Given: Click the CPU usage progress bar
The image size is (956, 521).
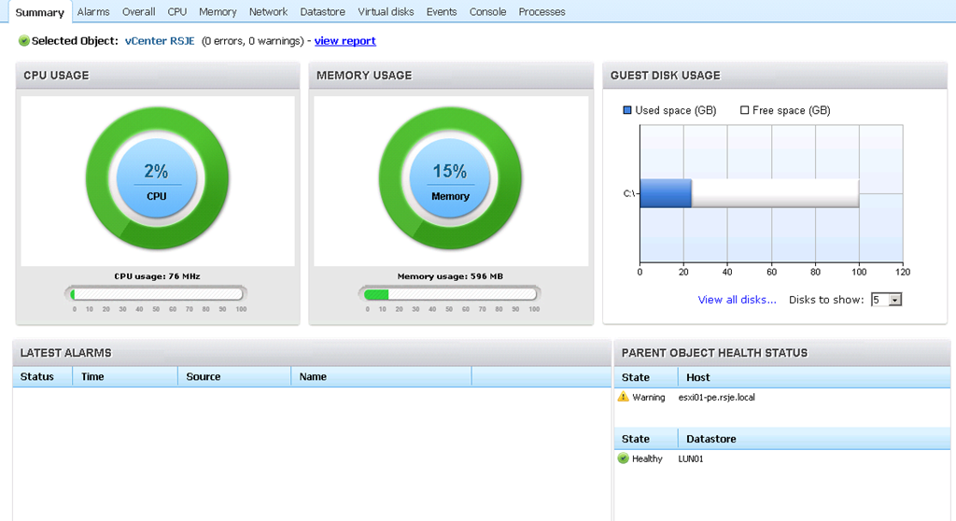Looking at the screenshot, I should click(157, 294).
